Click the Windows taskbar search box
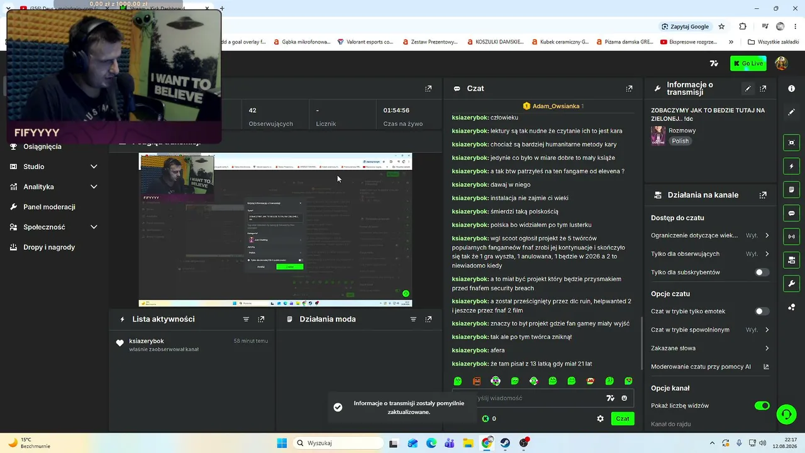Viewport: 805px width, 453px height. coord(338,443)
